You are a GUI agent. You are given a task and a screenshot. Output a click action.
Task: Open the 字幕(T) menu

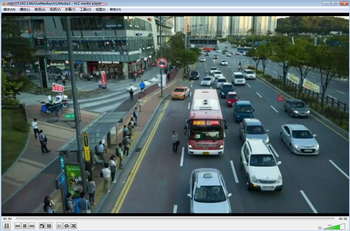click(70, 9)
